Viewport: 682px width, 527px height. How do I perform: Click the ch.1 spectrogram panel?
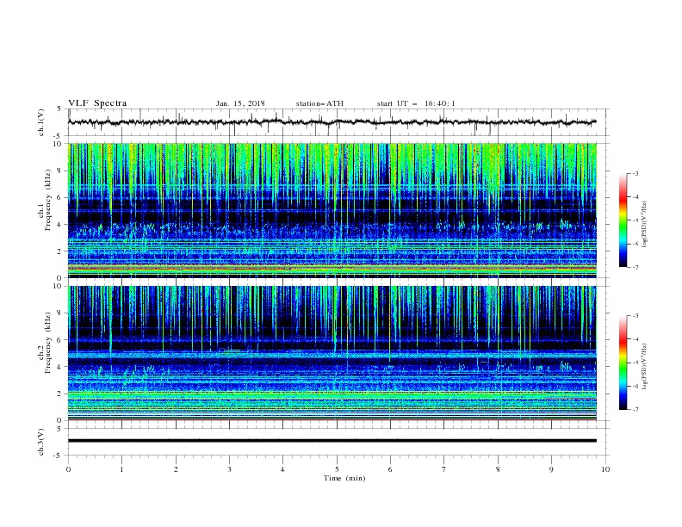pyautogui.click(x=332, y=210)
